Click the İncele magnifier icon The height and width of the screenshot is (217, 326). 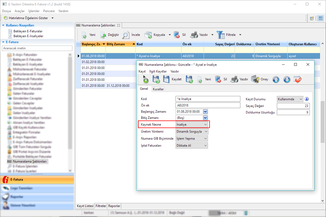click(x=126, y=35)
